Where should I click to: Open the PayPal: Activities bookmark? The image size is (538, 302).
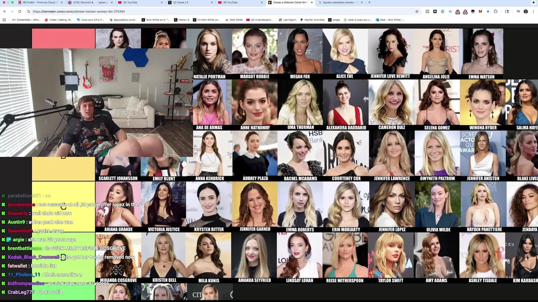(312, 20)
